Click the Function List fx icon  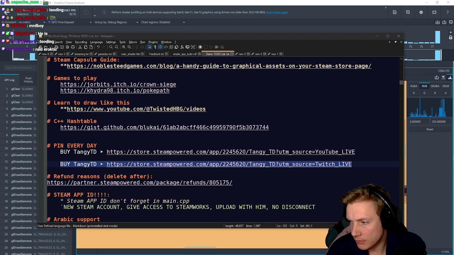(x=182, y=47)
